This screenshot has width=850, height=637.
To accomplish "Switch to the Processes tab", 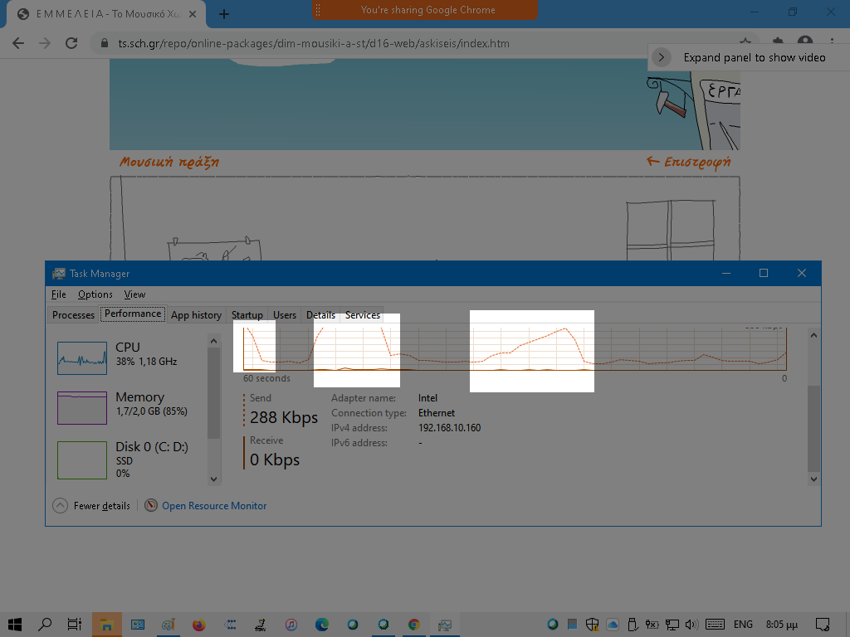I will [73, 315].
